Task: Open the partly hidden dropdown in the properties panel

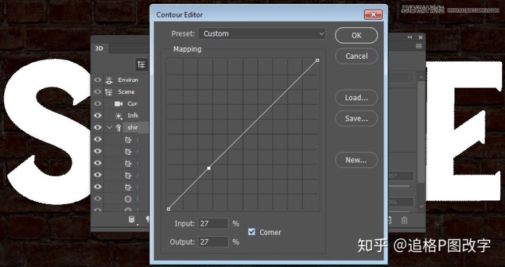Action: click(400, 78)
